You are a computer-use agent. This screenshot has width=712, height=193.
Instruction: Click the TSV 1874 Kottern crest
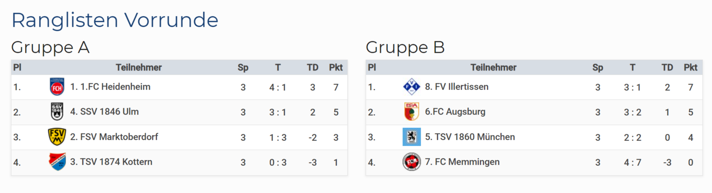coord(57,162)
